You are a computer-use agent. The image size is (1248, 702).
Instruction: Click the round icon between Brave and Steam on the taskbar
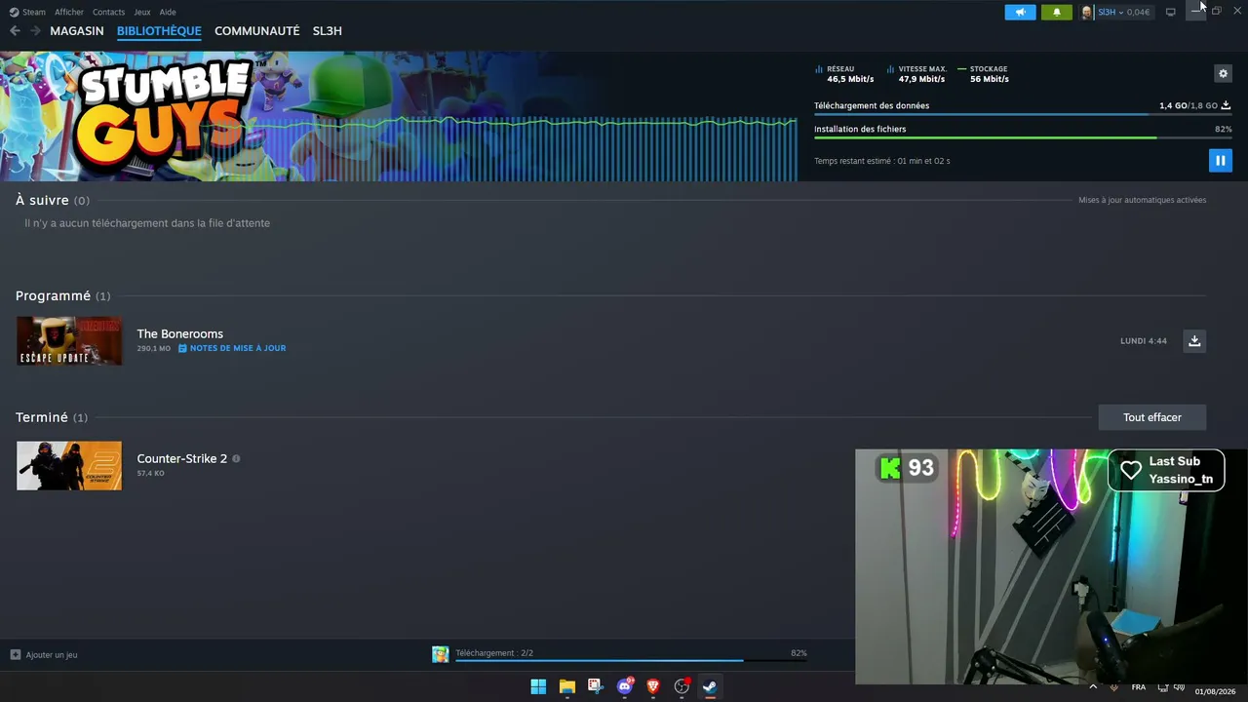pos(682,686)
